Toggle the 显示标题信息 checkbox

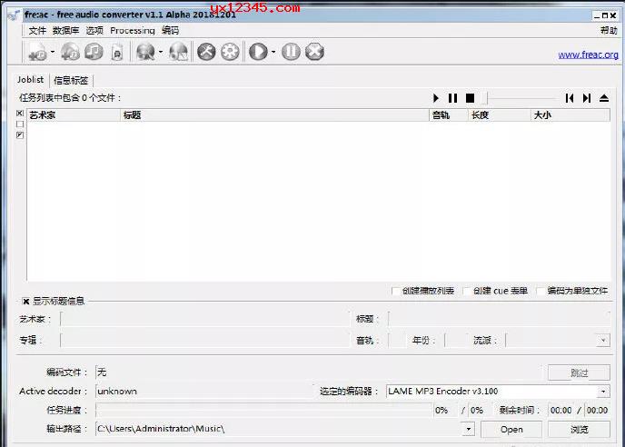pos(25,301)
